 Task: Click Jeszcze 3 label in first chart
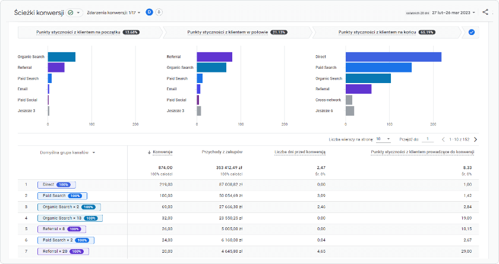[26, 110]
